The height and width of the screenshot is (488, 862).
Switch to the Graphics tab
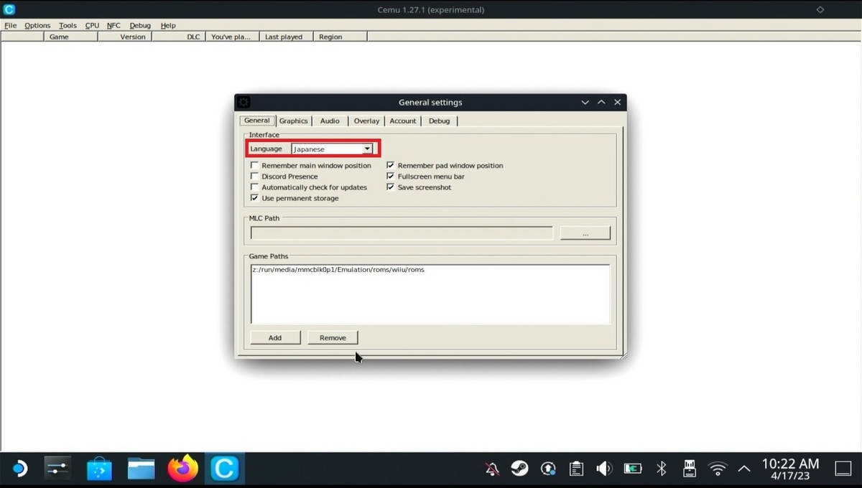click(x=293, y=121)
